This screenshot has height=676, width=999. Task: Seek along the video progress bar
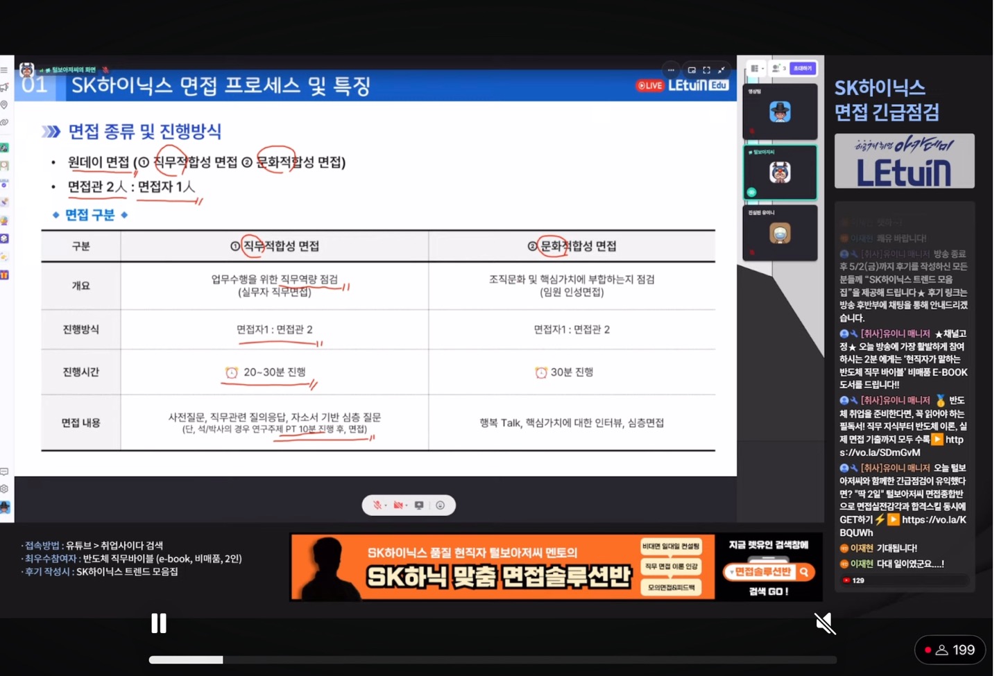coord(493,660)
